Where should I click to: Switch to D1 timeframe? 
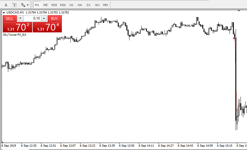click(x=88, y=5)
